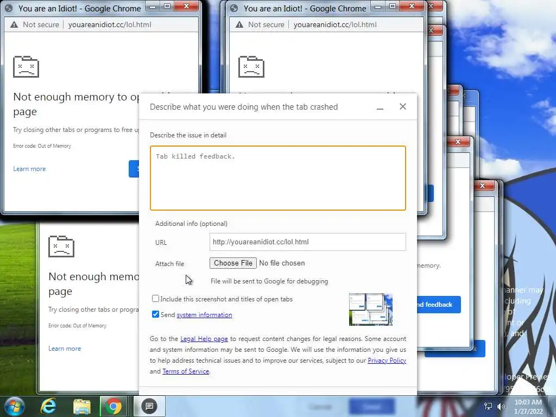556x417 pixels.
Task: Click the Describe the issue in detail label
Action: pos(188,135)
